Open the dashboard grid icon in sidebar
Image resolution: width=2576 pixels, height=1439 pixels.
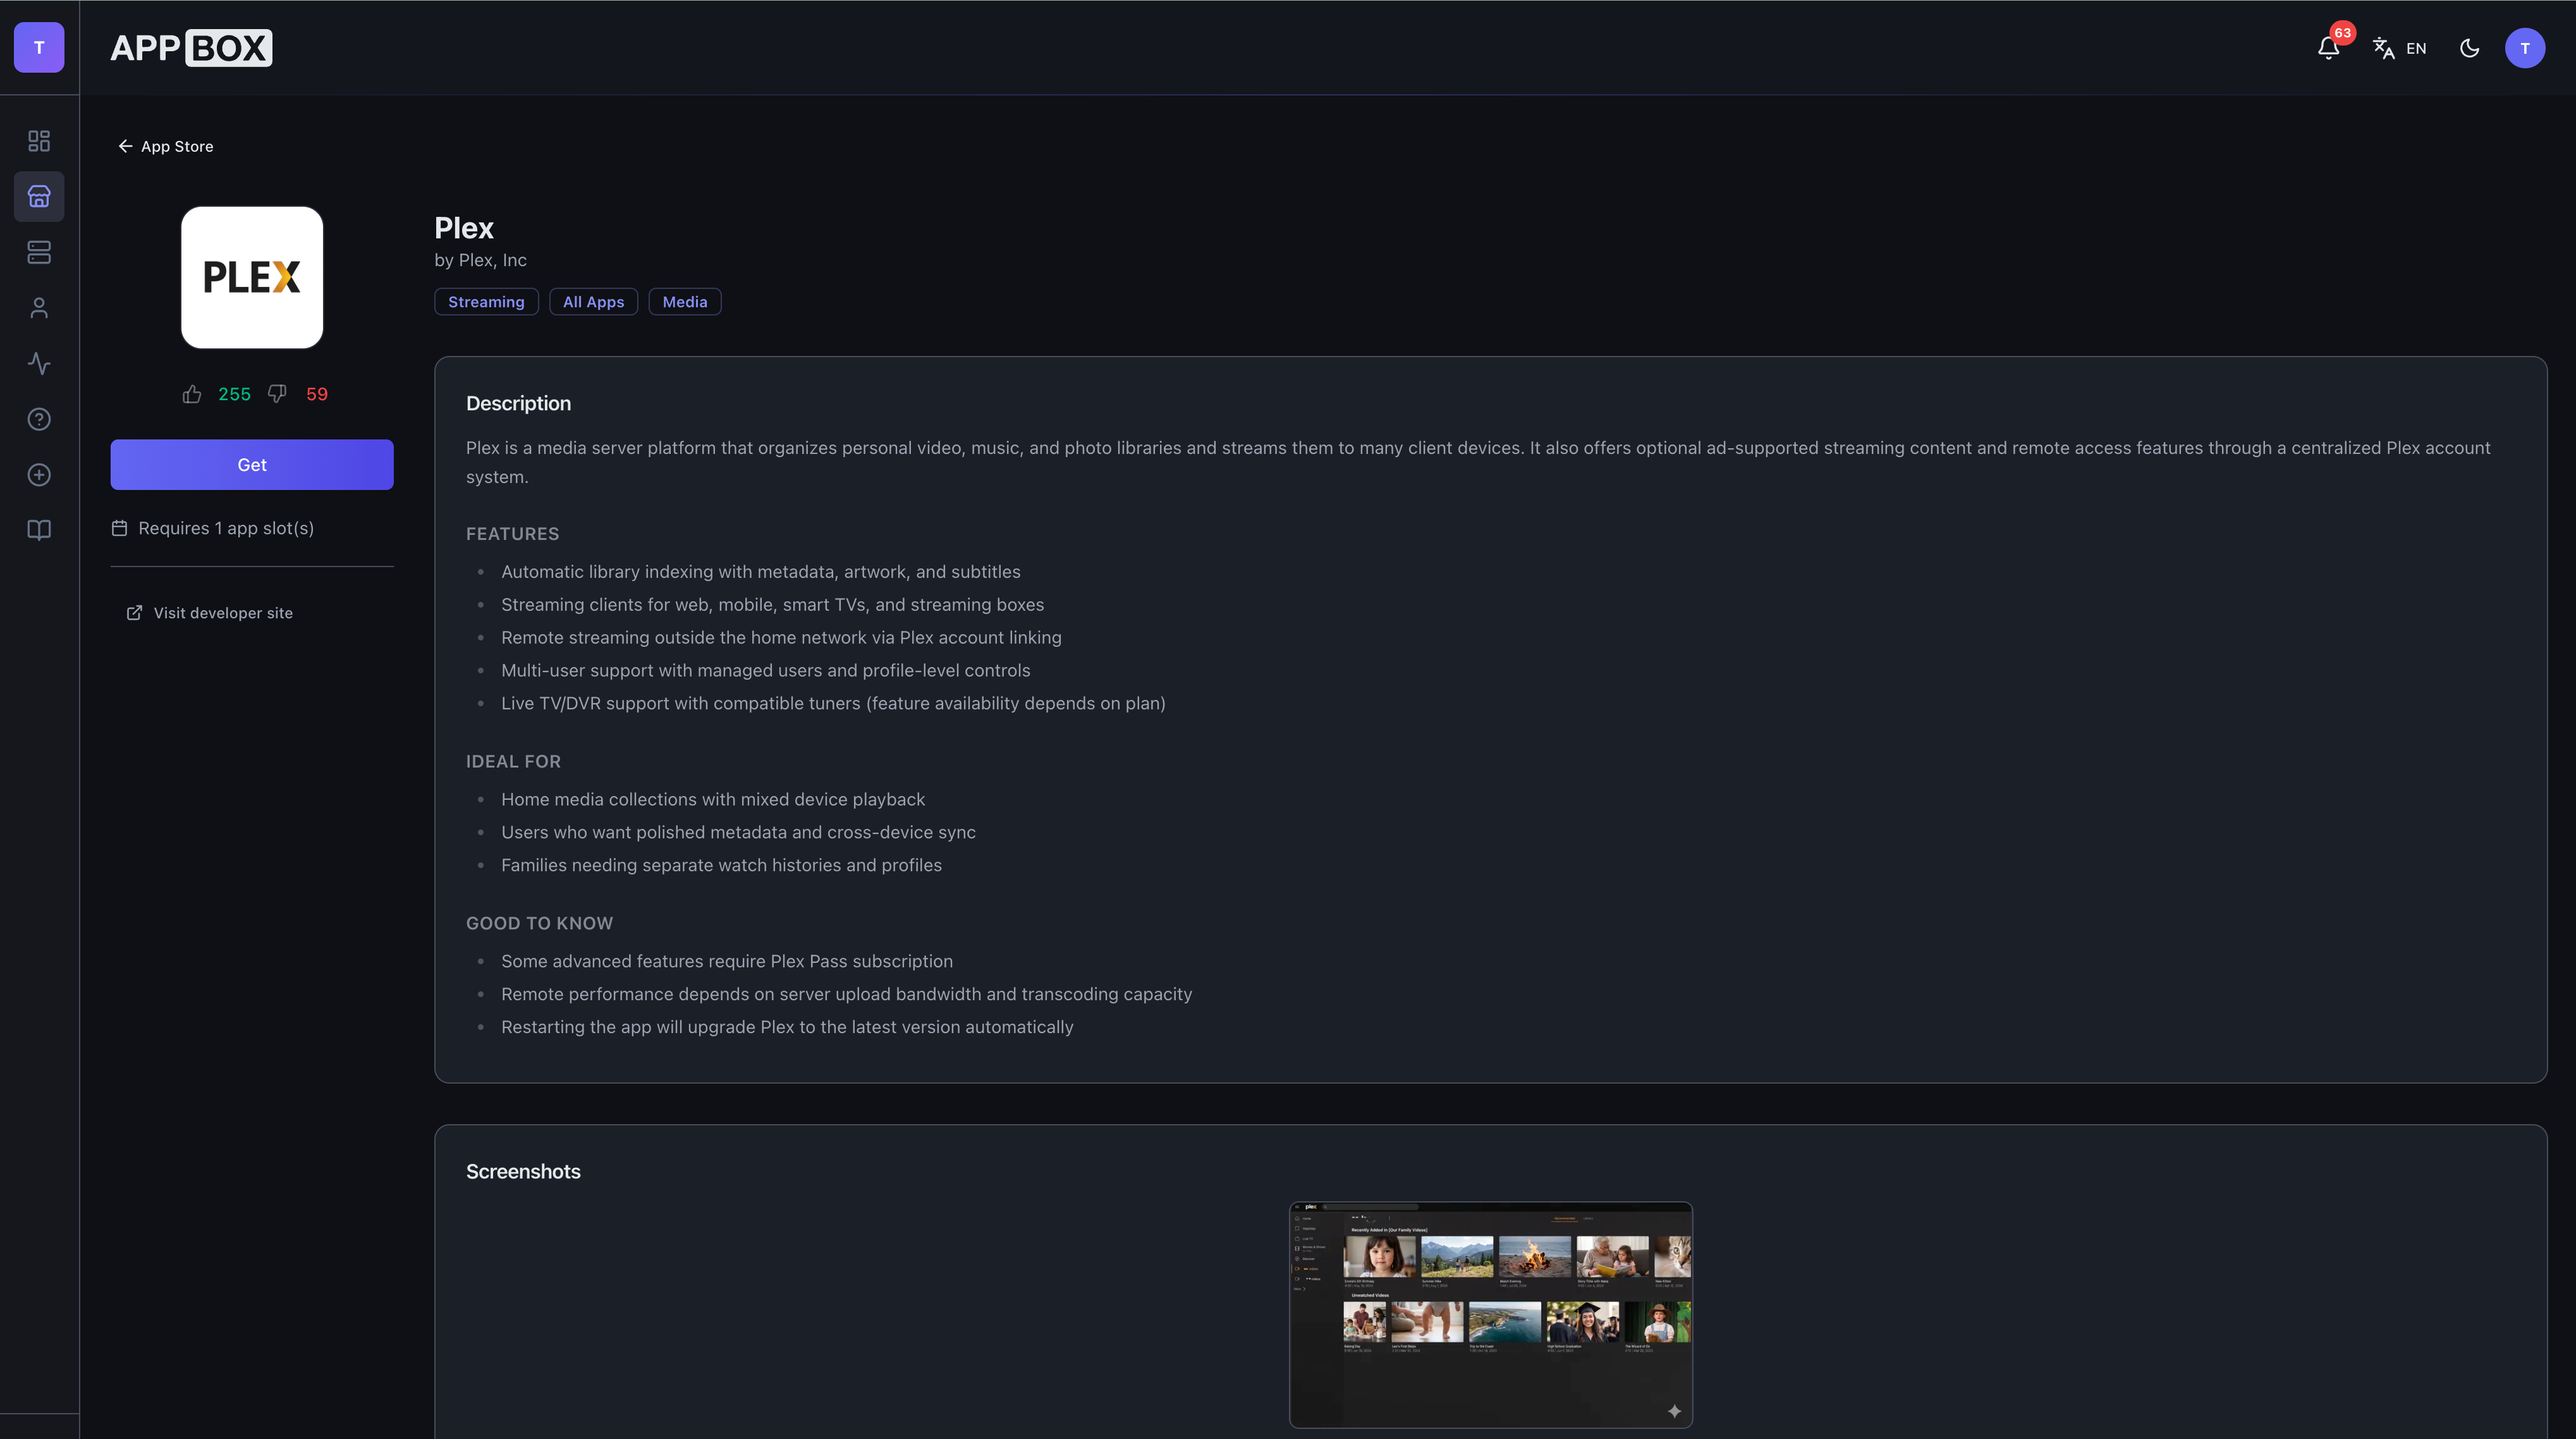[39, 141]
